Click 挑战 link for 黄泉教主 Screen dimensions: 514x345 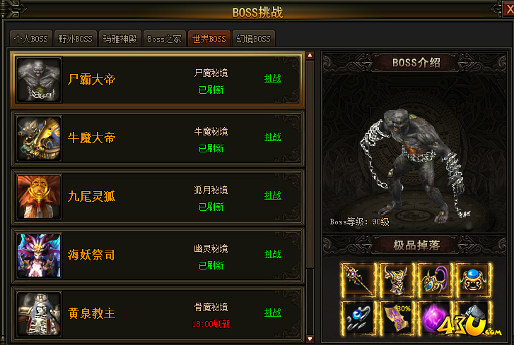coord(273,313)
